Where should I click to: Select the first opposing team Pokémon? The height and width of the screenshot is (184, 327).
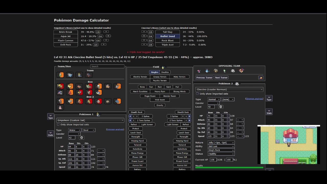pos(199,71)
